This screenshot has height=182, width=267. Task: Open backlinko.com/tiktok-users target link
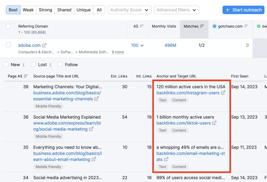184,123
